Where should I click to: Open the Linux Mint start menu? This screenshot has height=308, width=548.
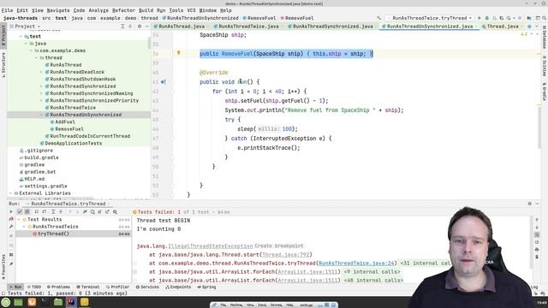(5, 302)
